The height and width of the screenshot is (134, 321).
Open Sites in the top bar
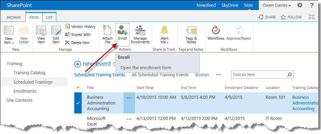click(248, 5)
